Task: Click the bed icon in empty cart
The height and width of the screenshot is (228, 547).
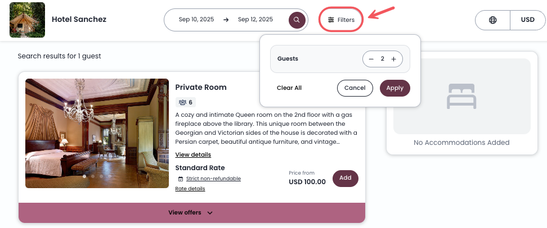Action: [x=461, y=96]
